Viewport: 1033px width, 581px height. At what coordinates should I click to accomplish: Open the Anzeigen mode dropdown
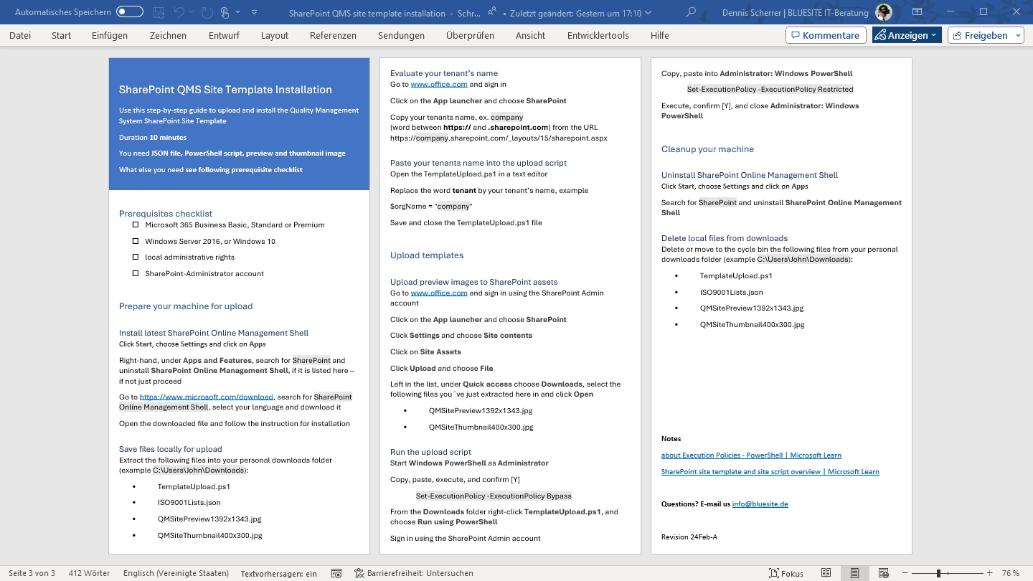(x=907, y=35)
